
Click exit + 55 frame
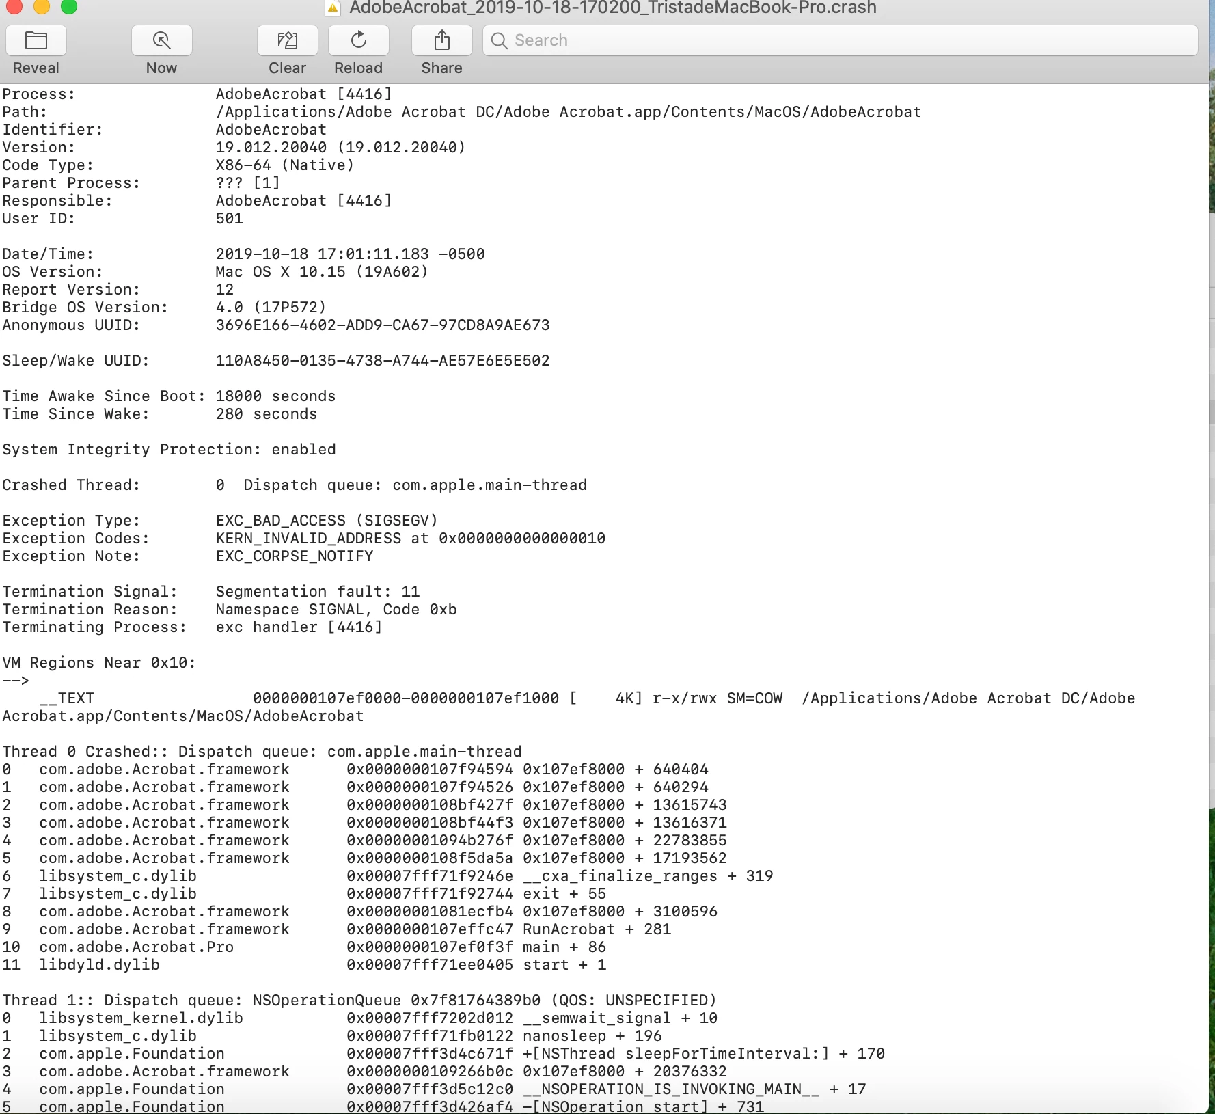click(x=564, y=894)
